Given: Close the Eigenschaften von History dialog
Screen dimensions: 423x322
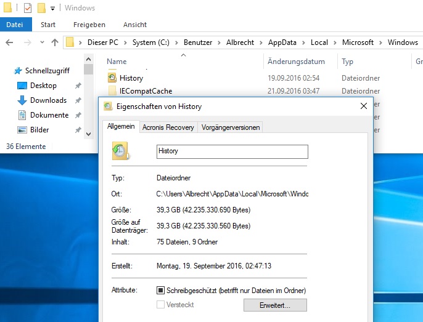Looking at the screenshot, I should point(364,106).
